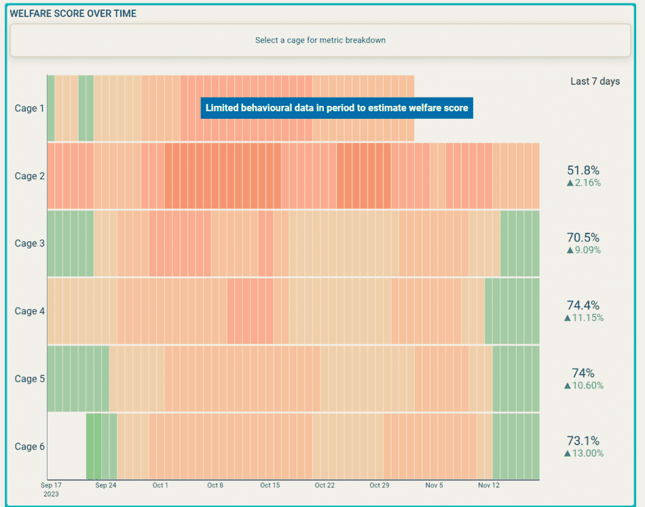Viewport: 645px width, 507px height.
Task: Click the 51.8% welfare score for Cage 2
Action: click(x=583, y=170)
